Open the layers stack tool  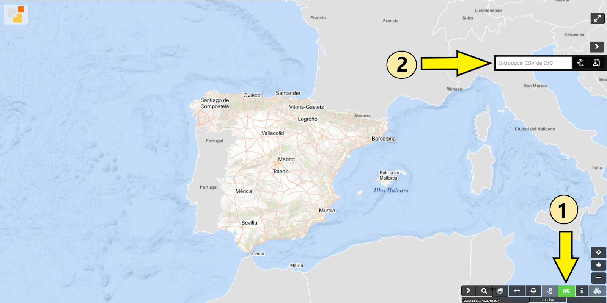[500, 291]
